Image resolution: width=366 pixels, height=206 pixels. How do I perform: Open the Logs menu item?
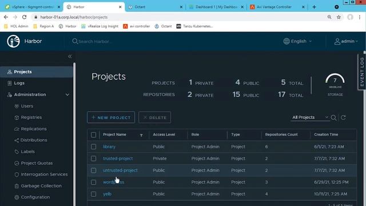pyautogui.click(x=19, y=83)
